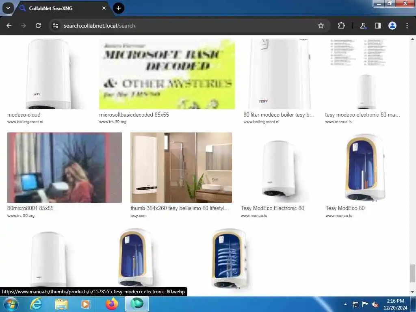The height and width of the screenshot is (312, 416).
Task: Click the page scrollbar thumb
Action: 412,273
